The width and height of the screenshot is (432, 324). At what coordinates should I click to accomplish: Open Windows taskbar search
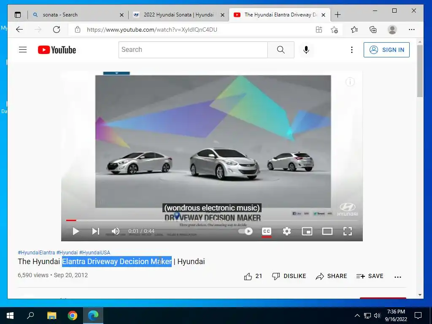coord(30,316)
